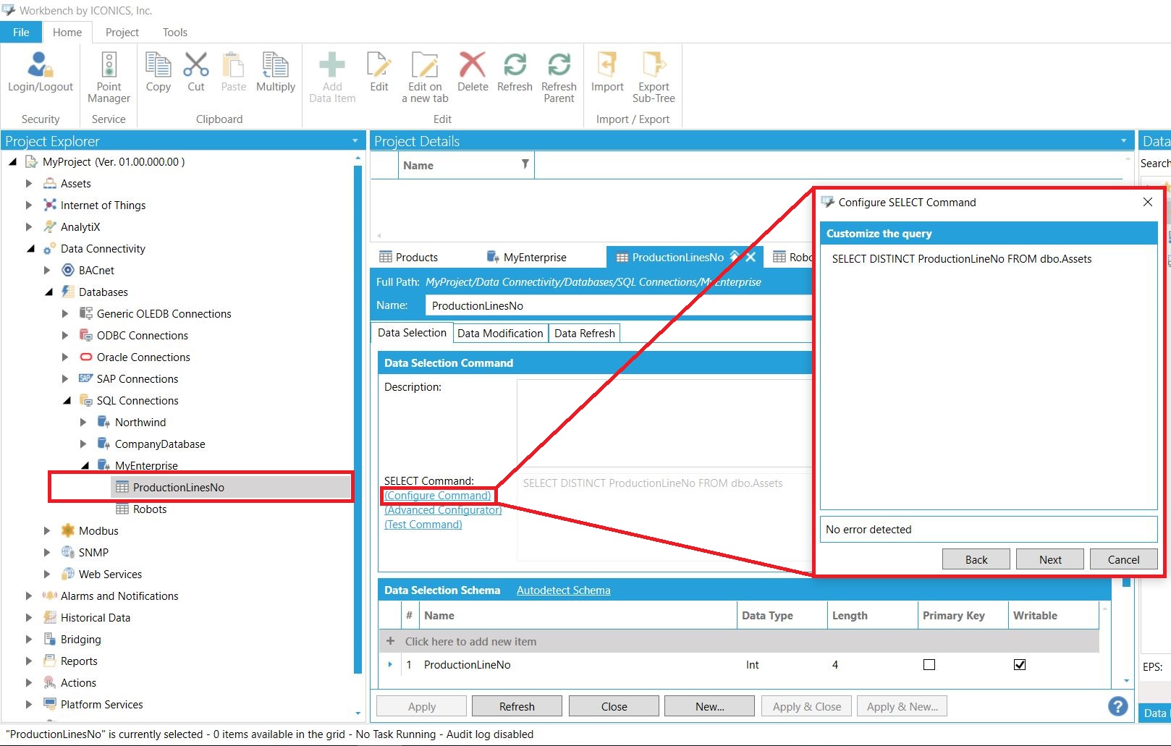Choose Edit on a new tab
This screenshot has height=746, width=1171.
pos(425,77)
